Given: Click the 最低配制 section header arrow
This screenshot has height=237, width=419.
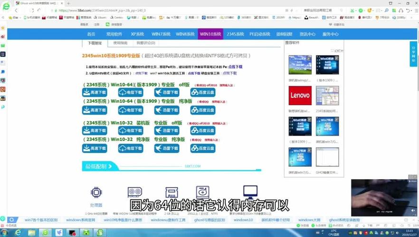Looking at the screenshot, I should [x=110, y=166].
